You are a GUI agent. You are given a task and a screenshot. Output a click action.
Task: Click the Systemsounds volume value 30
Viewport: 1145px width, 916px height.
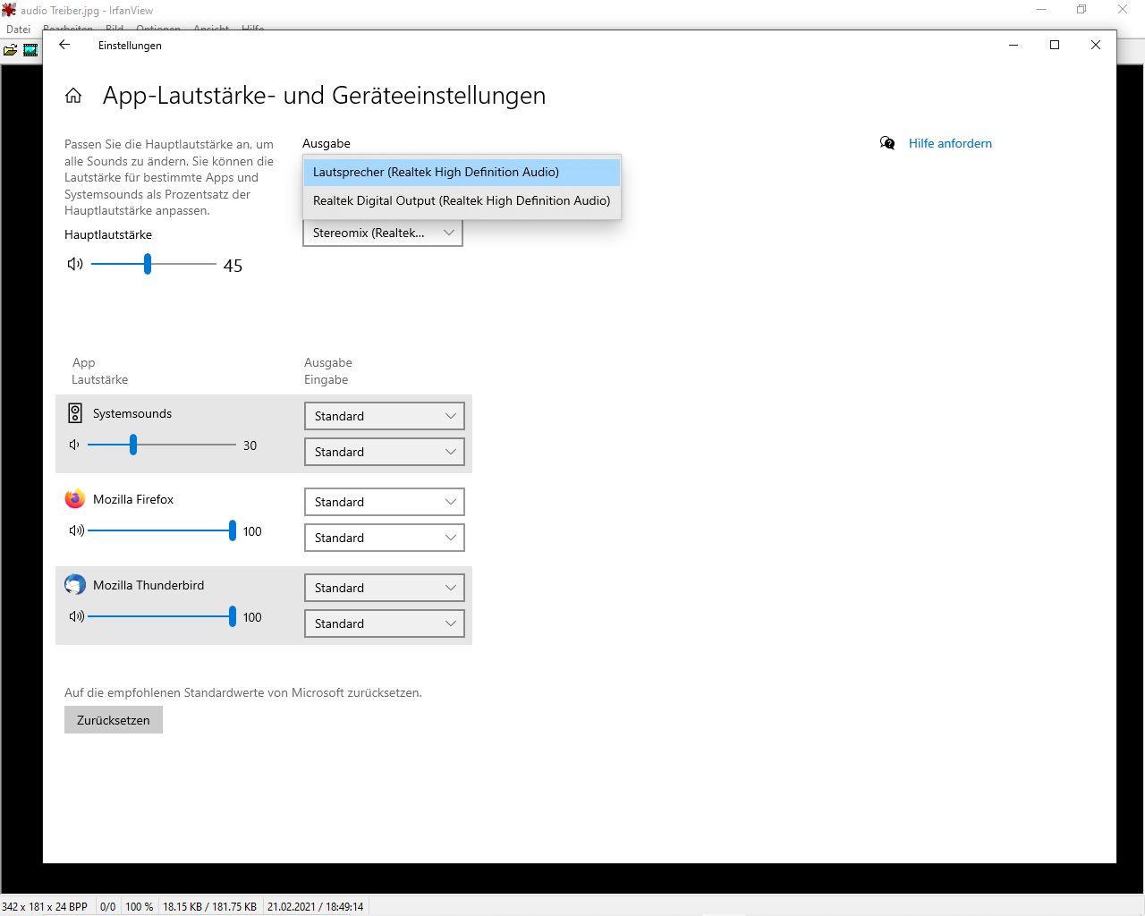250,445
